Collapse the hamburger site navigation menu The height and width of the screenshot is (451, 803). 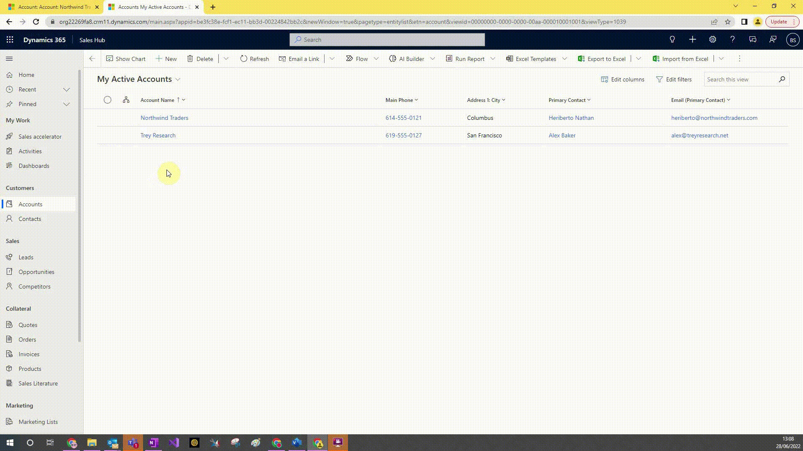click(9, 59)
